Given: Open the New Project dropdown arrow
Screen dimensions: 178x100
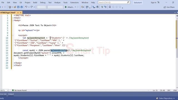Looking at the screenshot, I should pyautogui.click(x=12, y=7).
